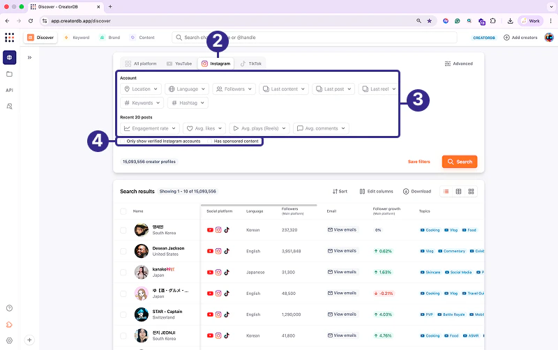The height and width of the screenshot is (350, 558).
Task: Click the browser address bar
Action: [x=228, y=21]
